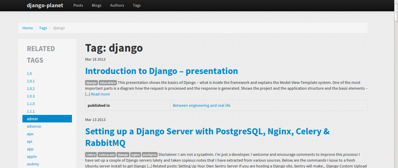Open the ajax related tag

pos(47,134)
